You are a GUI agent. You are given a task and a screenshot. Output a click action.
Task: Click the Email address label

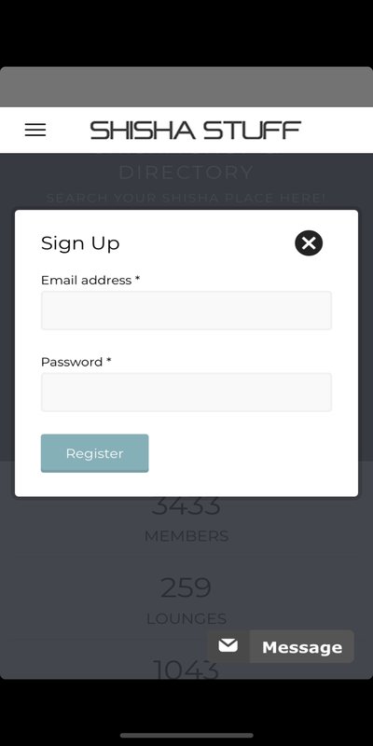90,281
